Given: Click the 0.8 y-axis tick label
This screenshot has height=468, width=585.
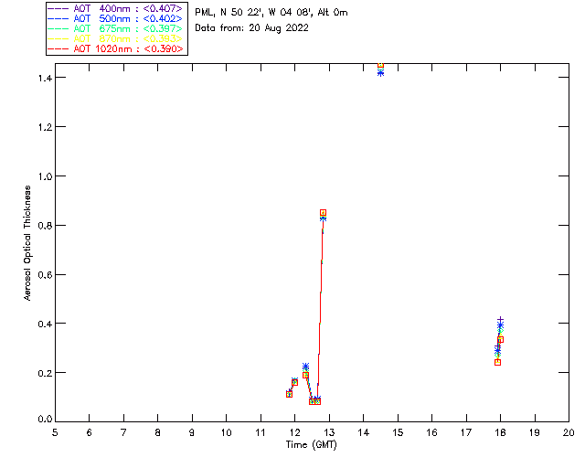Looking at the screenshot, I should pyautogui.click(x=45, y=226).
